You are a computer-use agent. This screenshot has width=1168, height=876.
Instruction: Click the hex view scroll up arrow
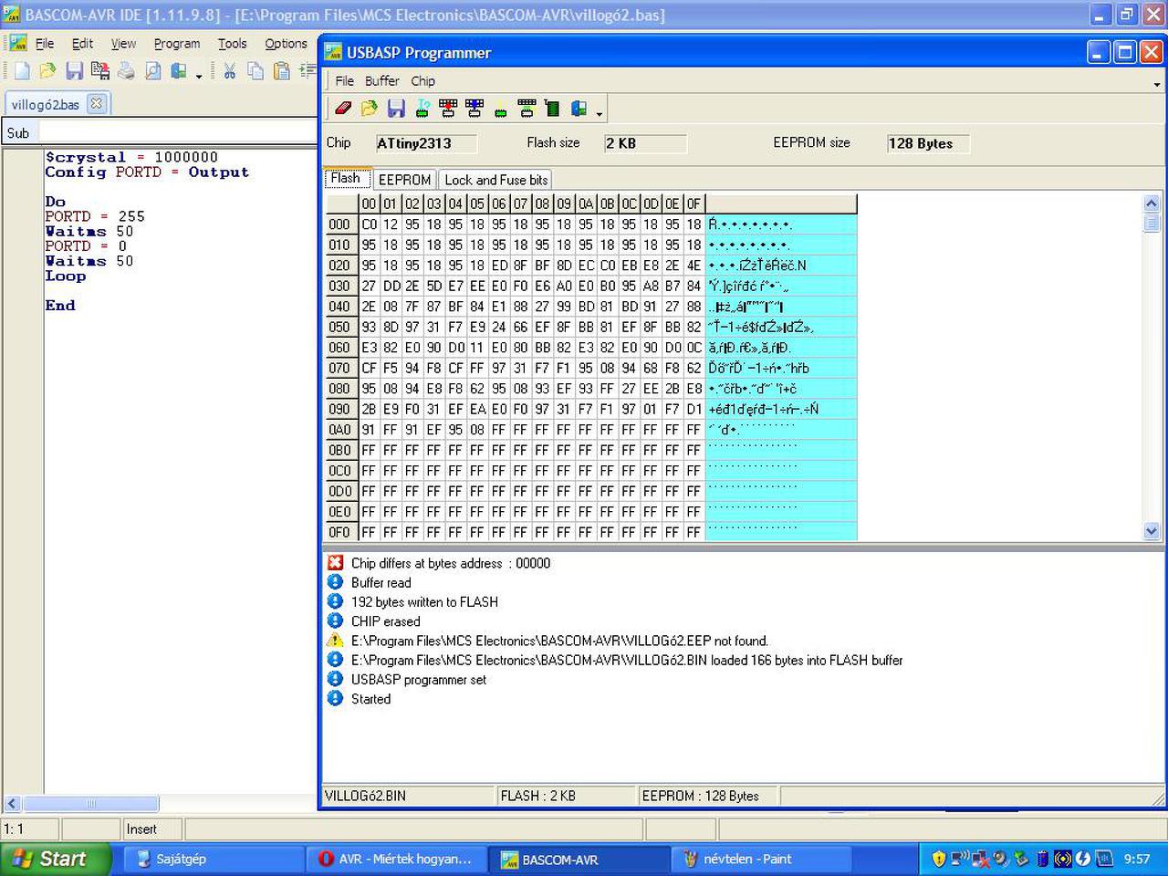pyautogui.click(x=1151, y=203)
